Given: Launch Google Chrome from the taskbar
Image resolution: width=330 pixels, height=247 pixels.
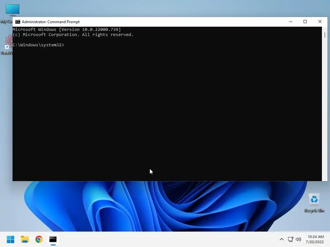Looking at the screenshot, I should click(x=39, y=239).
